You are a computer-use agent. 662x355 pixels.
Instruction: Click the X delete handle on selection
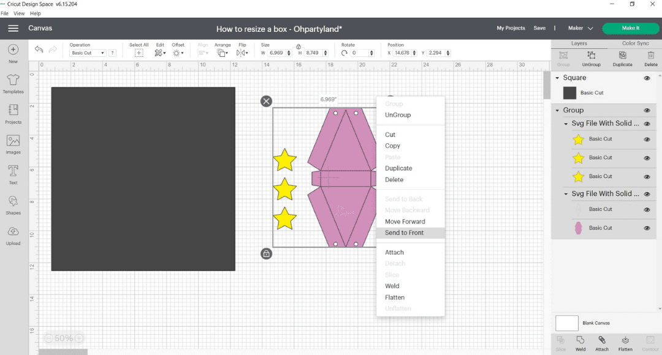tap(266, 101)
